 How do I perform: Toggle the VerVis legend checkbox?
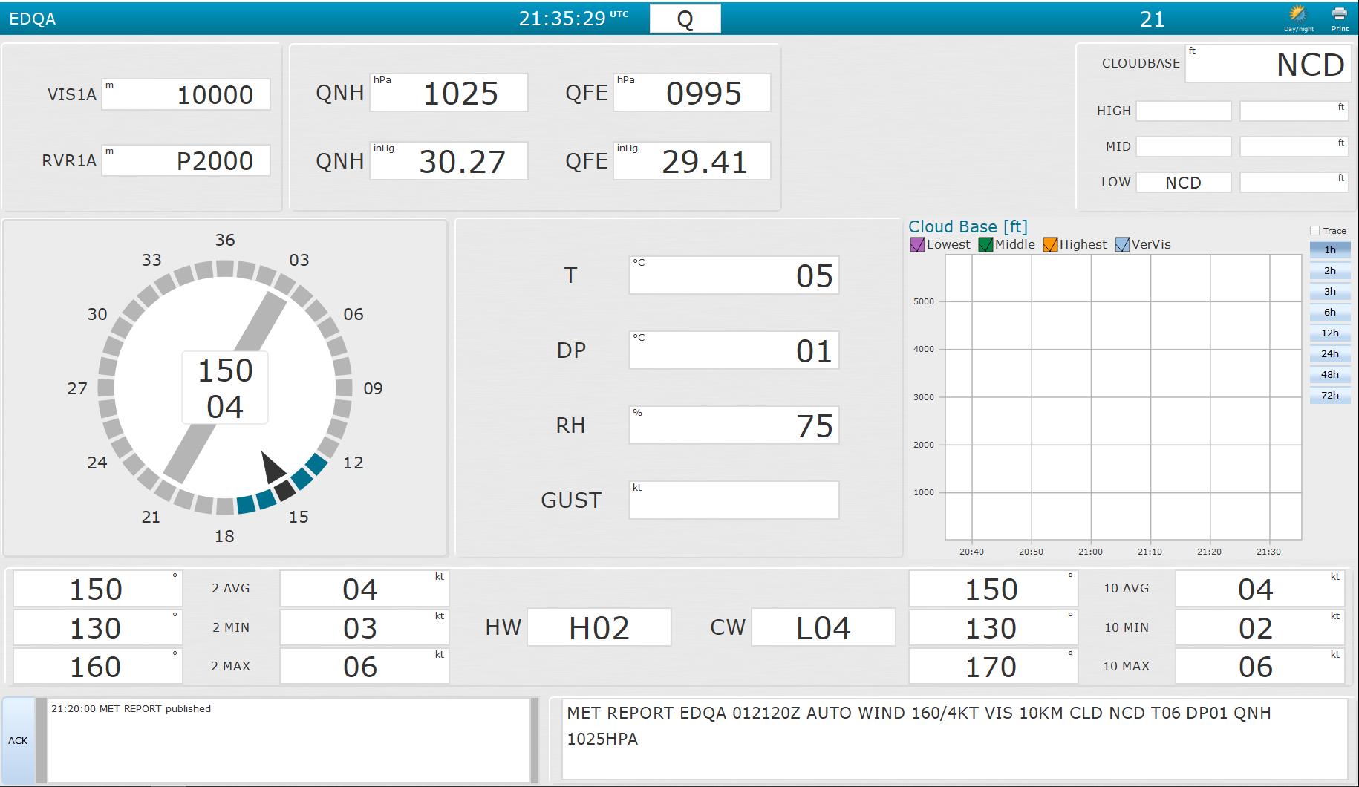(x=1122, y=245)
